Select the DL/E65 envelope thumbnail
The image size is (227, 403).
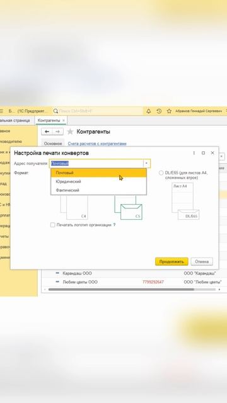click(185, 201)
